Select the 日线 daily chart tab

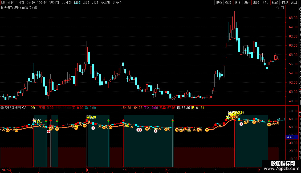pos(77,2)
